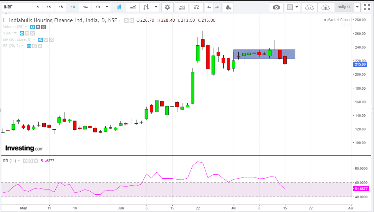Take a chart snapshot with camera
Image resolution: width=374 pixels, height=212 pixels.
[x=276, y=7]
